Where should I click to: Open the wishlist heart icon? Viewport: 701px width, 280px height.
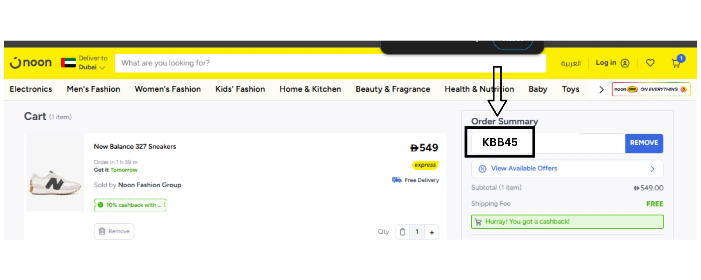click(650, 63)
